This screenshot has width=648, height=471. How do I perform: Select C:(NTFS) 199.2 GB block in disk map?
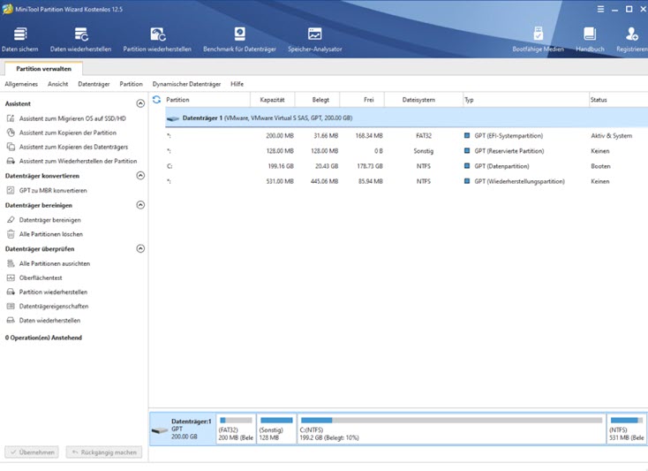coord(452,429)
